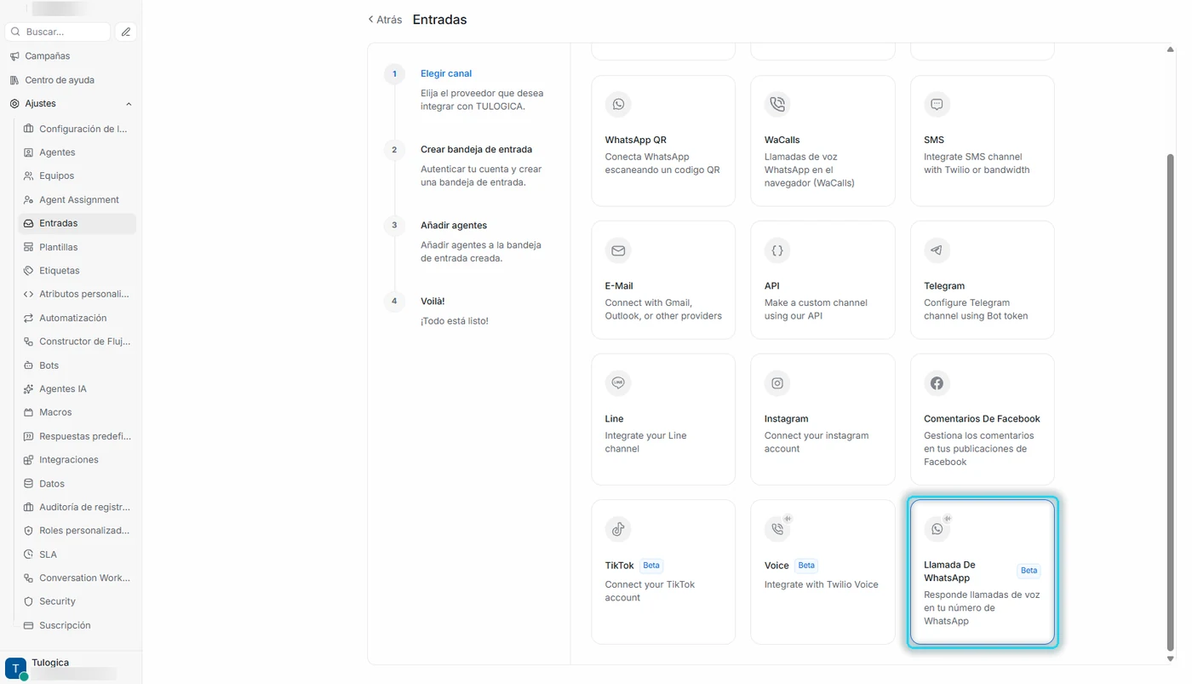The width and height of the screenshot is (1192, 684).
Task: Click the shield icon beside Security
Action: click(x=29, y=601)
